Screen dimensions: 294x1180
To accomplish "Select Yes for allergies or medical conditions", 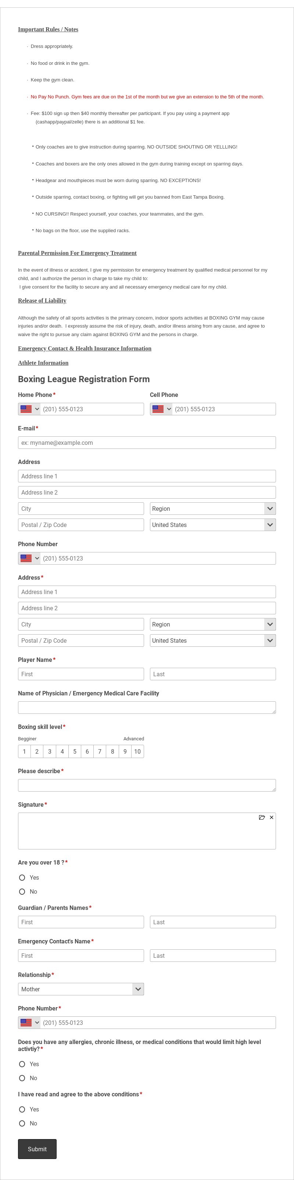I will point(22,1064).
